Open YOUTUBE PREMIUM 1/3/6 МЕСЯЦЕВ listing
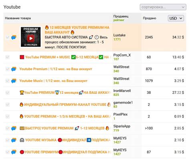The width and height of the screenshot is (190, 160). click(65, 116)
